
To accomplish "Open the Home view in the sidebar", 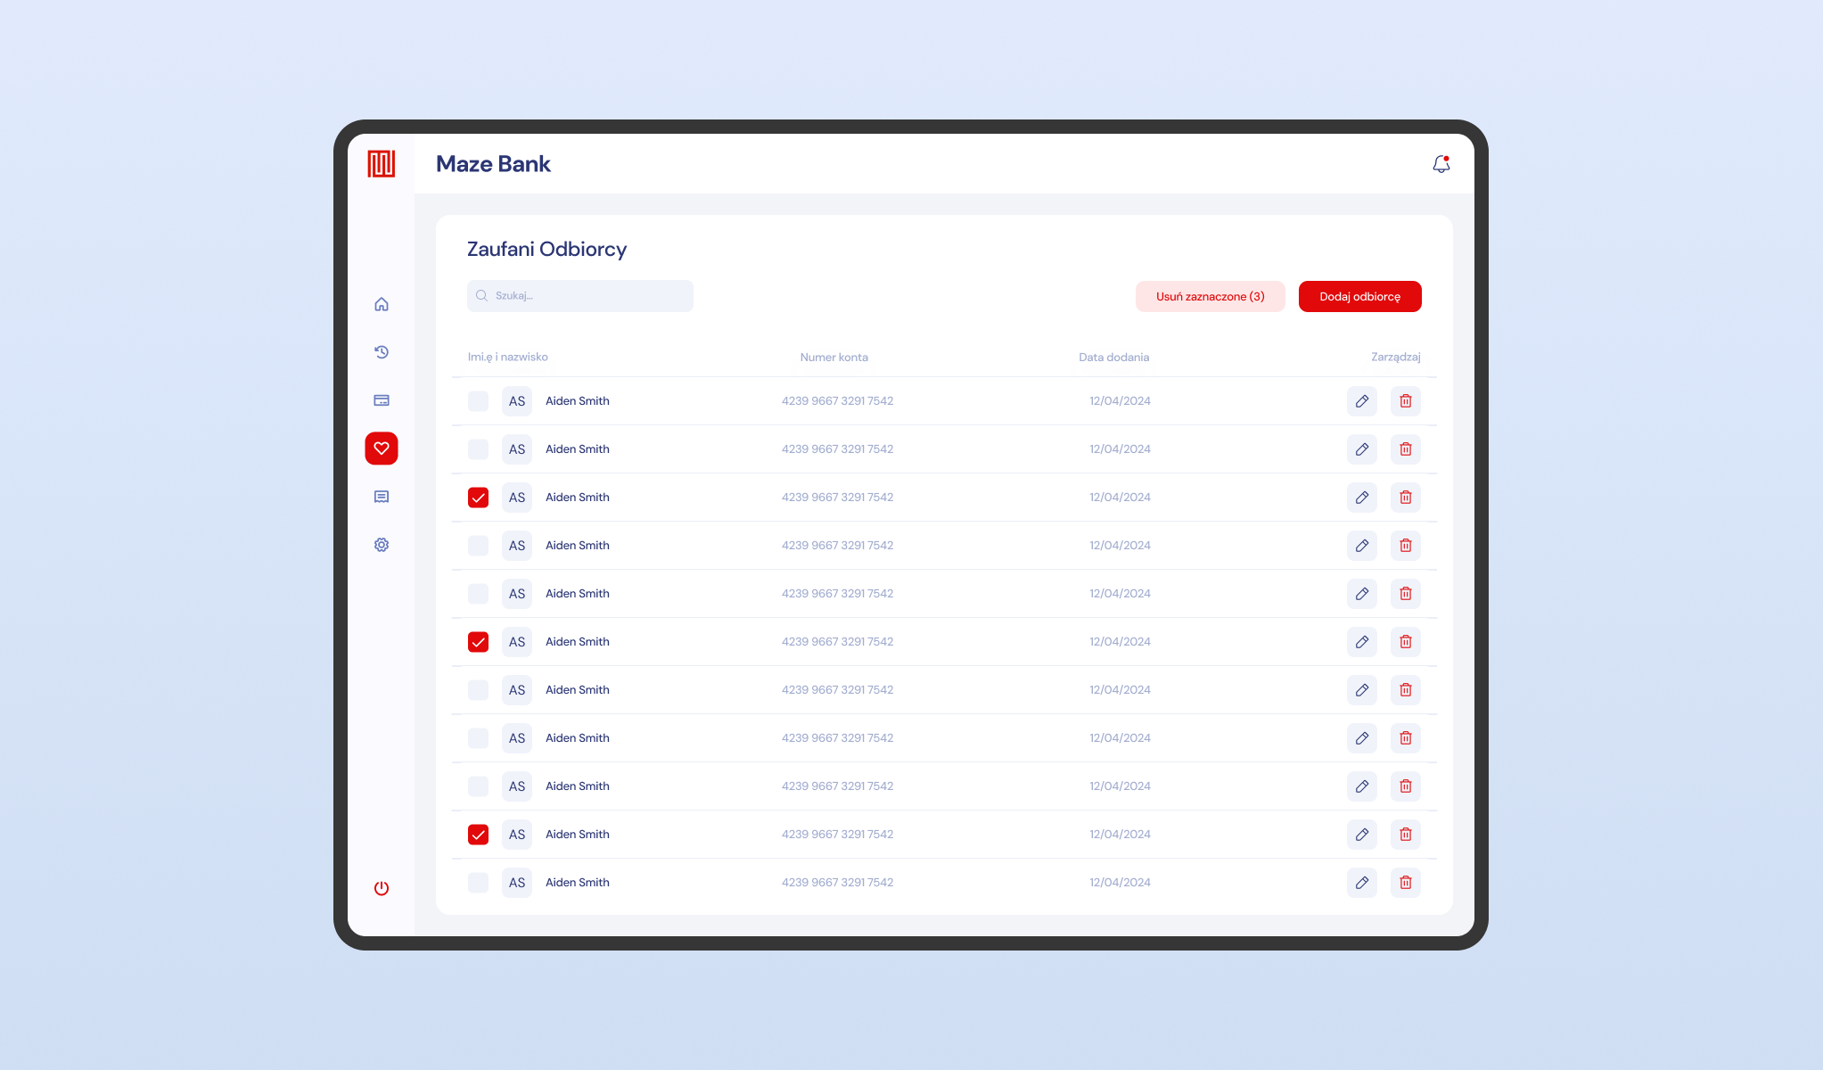I will [382, 303].
